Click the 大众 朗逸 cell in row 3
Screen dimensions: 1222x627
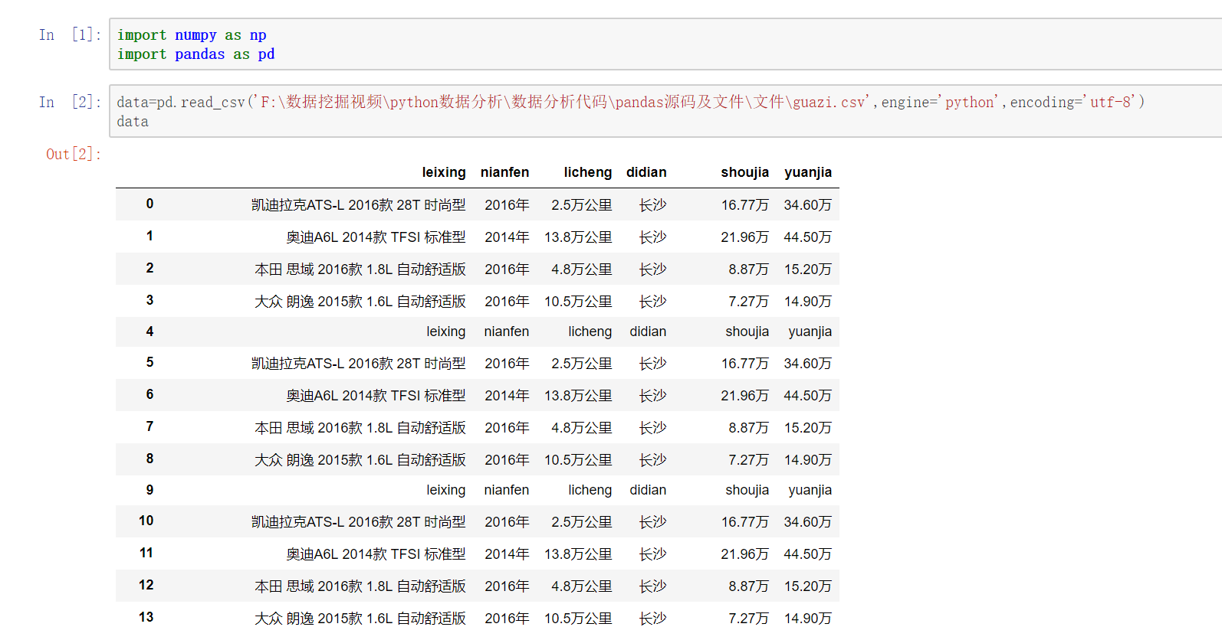click(360, 302)
